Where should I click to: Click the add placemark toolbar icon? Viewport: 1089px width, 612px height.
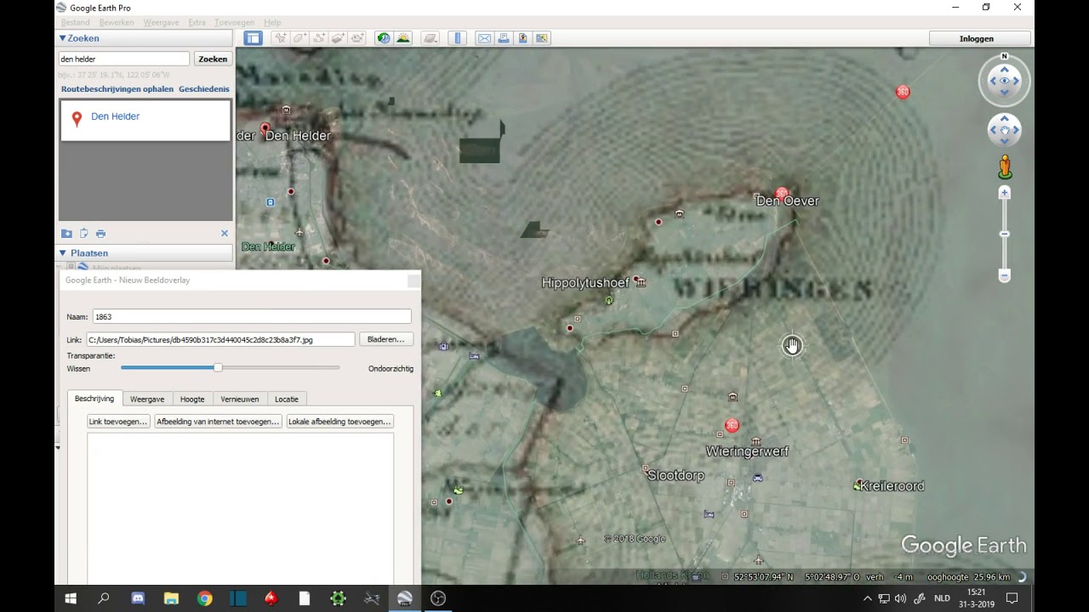[280, 38]
